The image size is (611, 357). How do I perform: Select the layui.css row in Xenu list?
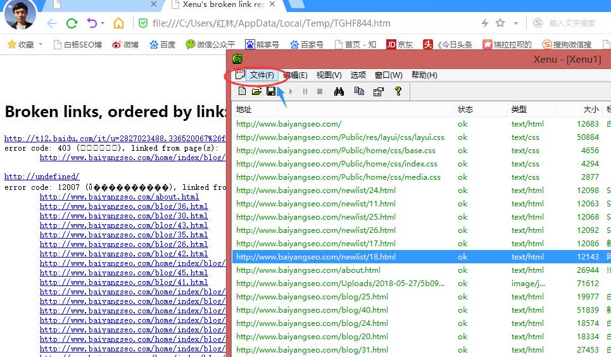422,137
